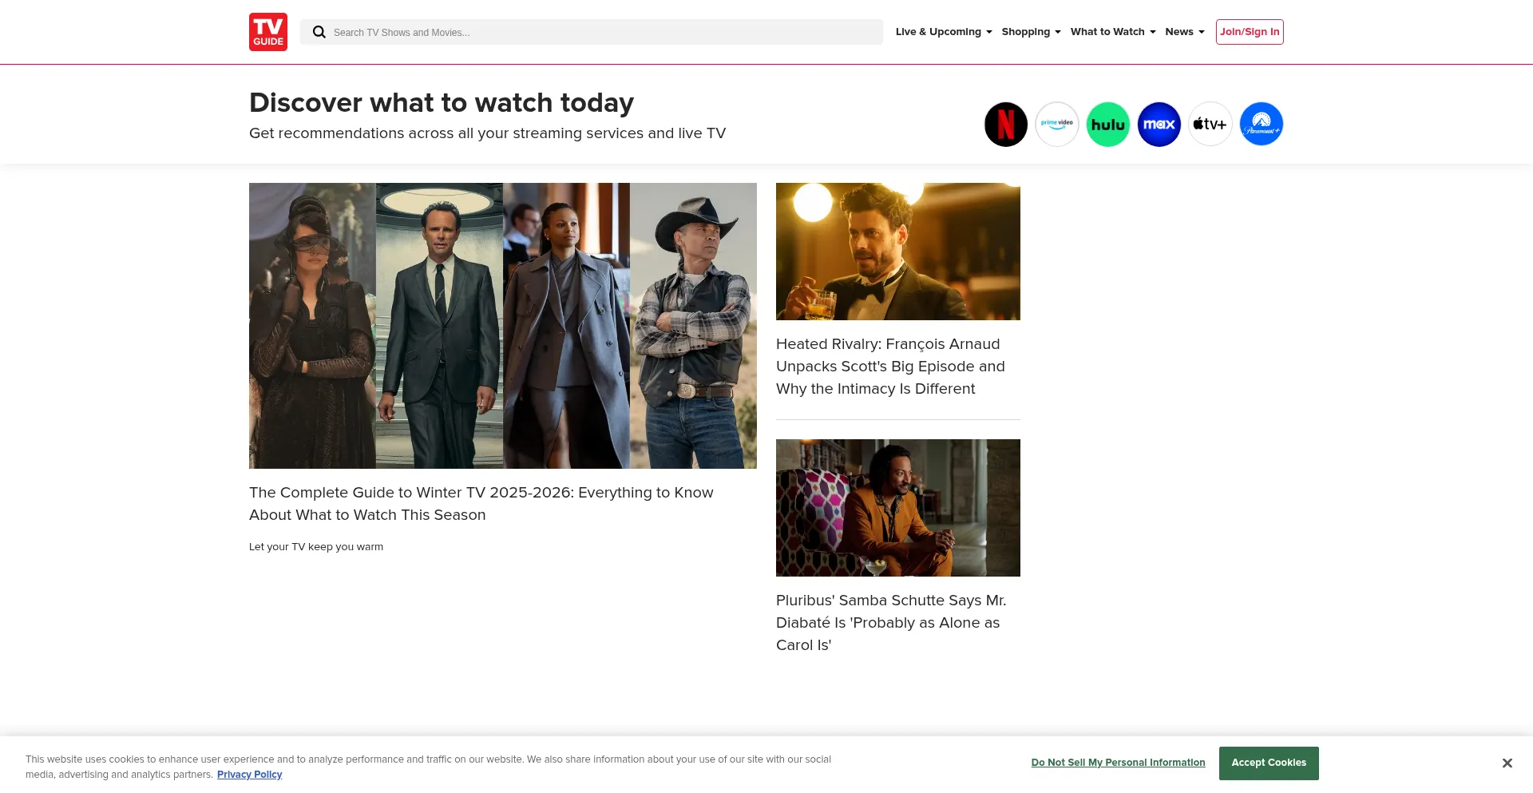
Task: Open the Shopping dropdown
Action: [1030, 32]
